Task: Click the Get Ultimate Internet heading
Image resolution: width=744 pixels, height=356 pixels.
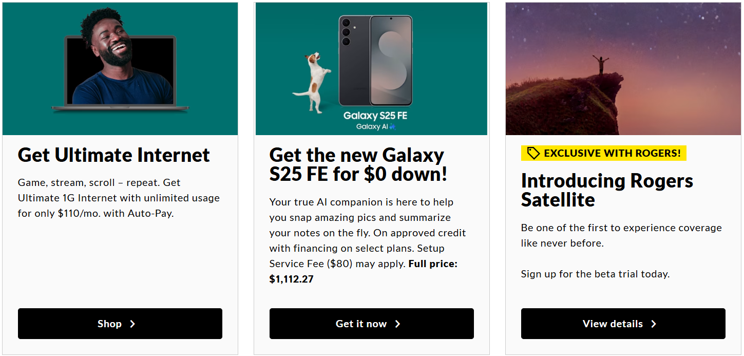Action: click(x=114, y=155)
